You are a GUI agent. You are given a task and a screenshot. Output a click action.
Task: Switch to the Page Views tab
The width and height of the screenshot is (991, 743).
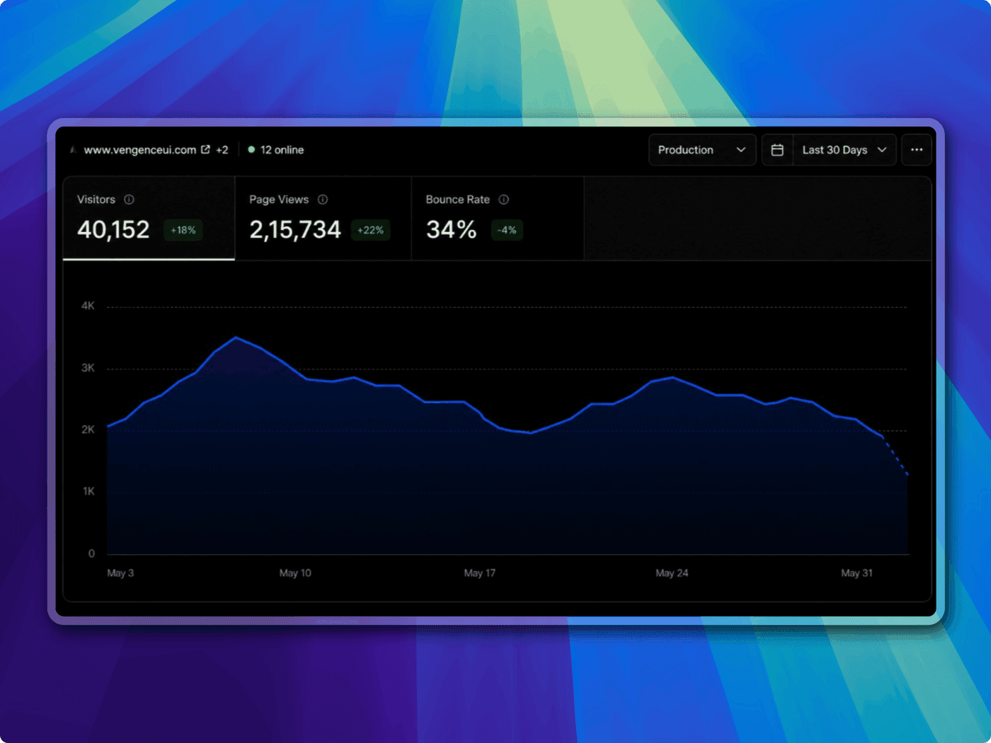[323, 218]
